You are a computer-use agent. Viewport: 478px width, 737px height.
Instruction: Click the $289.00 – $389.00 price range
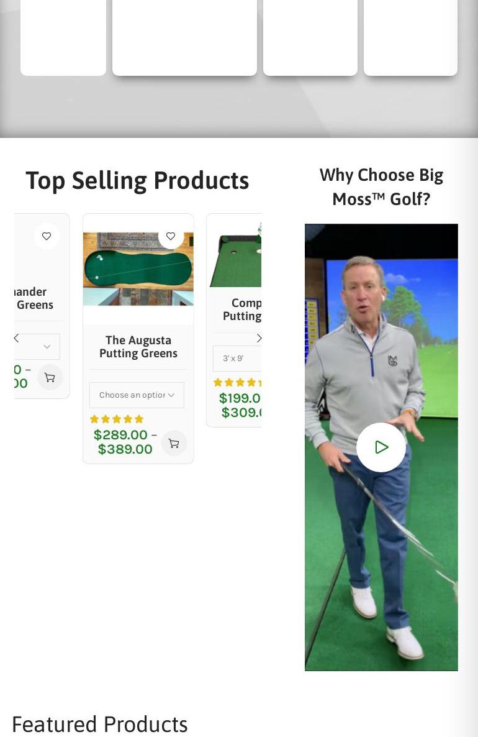coord(125,442)
